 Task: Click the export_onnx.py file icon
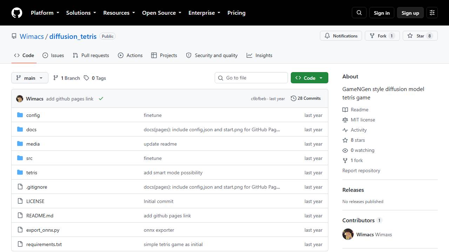[20, 230]
